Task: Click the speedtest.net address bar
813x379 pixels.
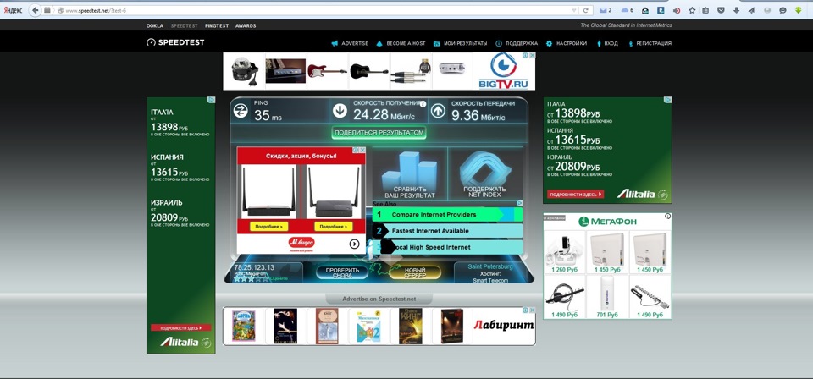Action: pyautogui.click(x=311, y=10)
